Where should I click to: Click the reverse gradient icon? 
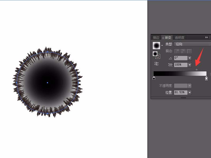pyautogui.click(x=156, y=64)
